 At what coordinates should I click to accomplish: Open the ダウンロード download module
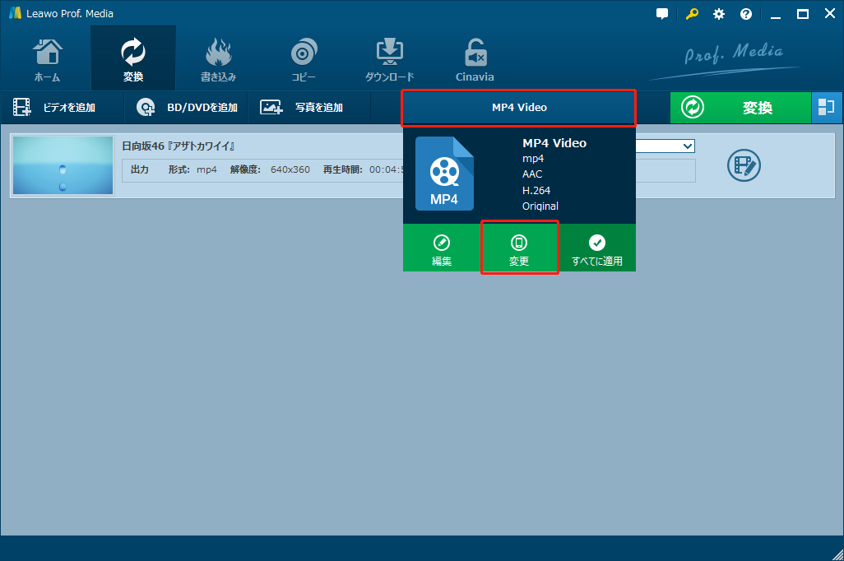pyautogui.click(x=389, y=59)
